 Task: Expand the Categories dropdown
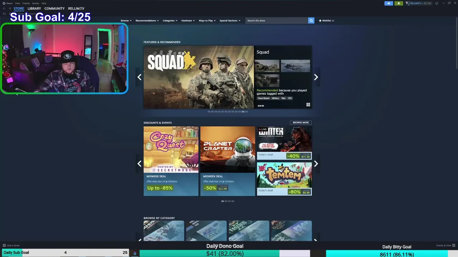(170, 20)
